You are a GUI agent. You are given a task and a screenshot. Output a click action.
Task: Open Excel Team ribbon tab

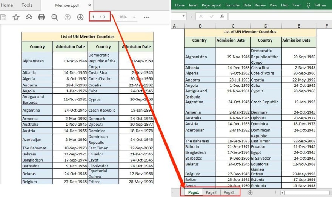(x=297, y=5)
